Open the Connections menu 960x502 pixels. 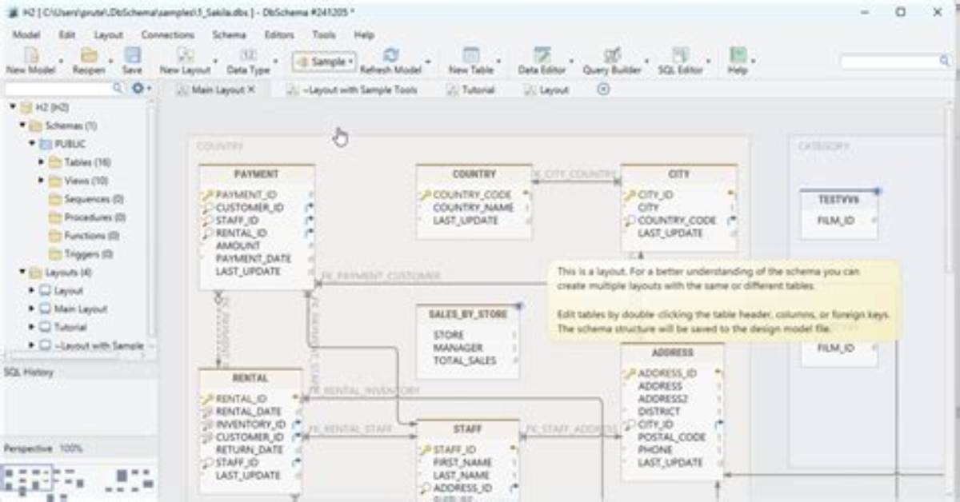[x=168, y=35]
